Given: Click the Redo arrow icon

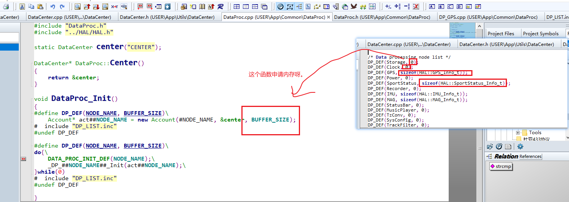Looking at the screenshot, I should [x=62, y=7].
